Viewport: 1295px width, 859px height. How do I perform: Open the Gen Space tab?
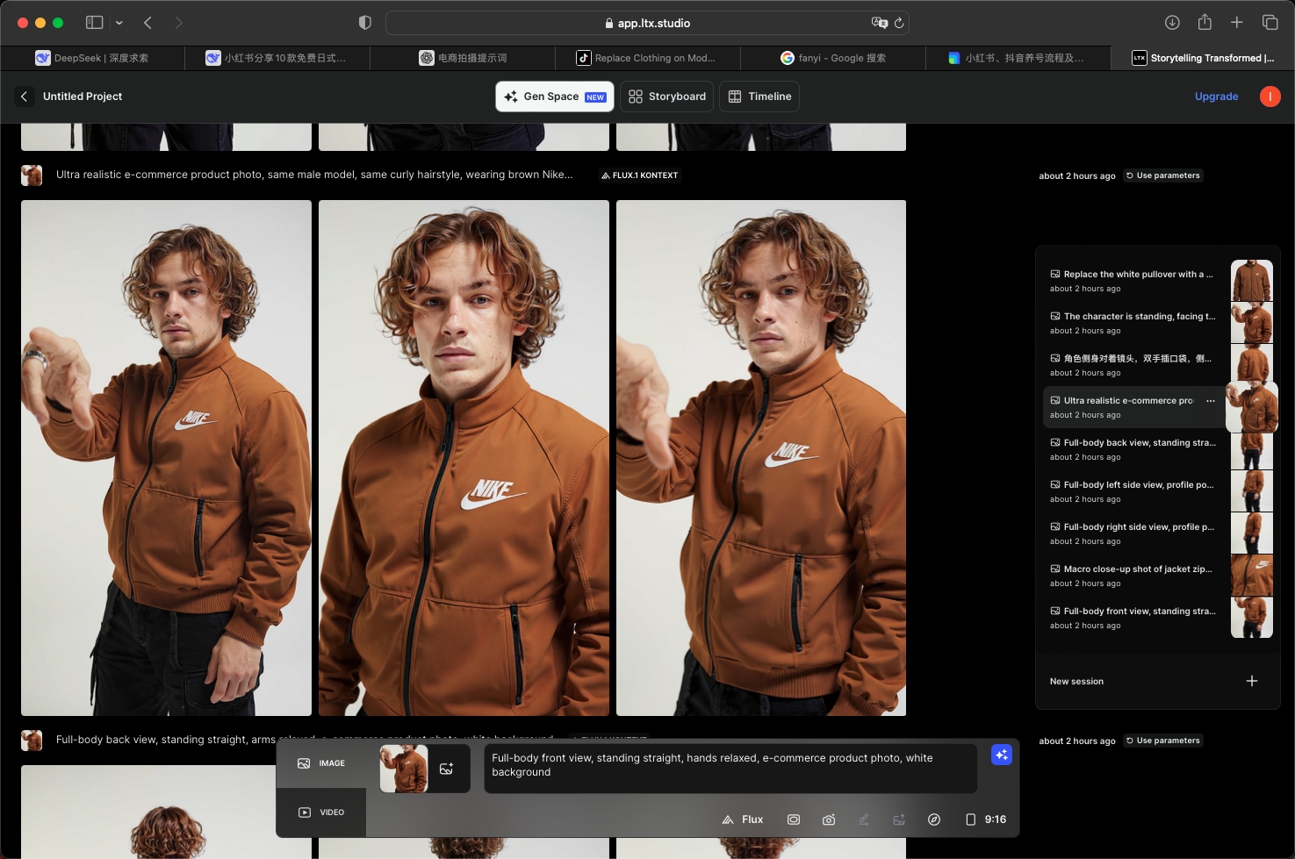click(555, 97)
